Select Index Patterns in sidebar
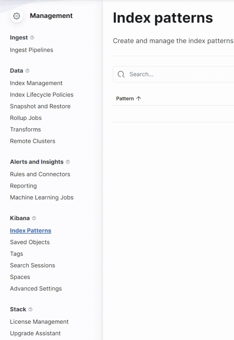This screenshot has height=340, width=234. (x=31, y=230)
